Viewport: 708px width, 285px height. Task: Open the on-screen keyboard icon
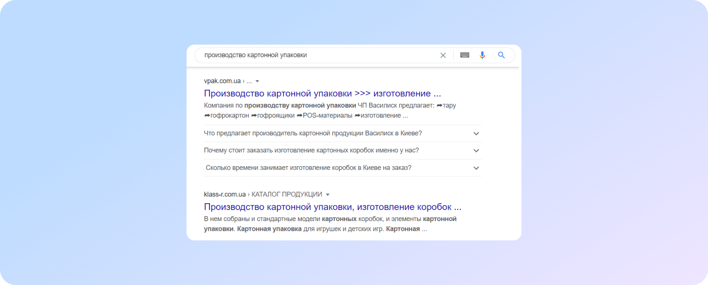coord(465,55)
